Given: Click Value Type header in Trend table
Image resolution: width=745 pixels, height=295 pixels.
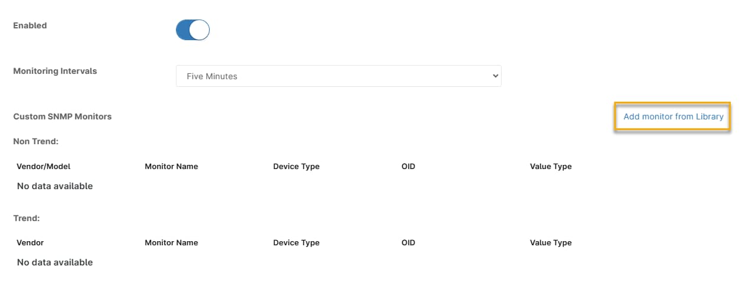Looking at the screenshot, I should pyautogui.click(x=550, y=242).
